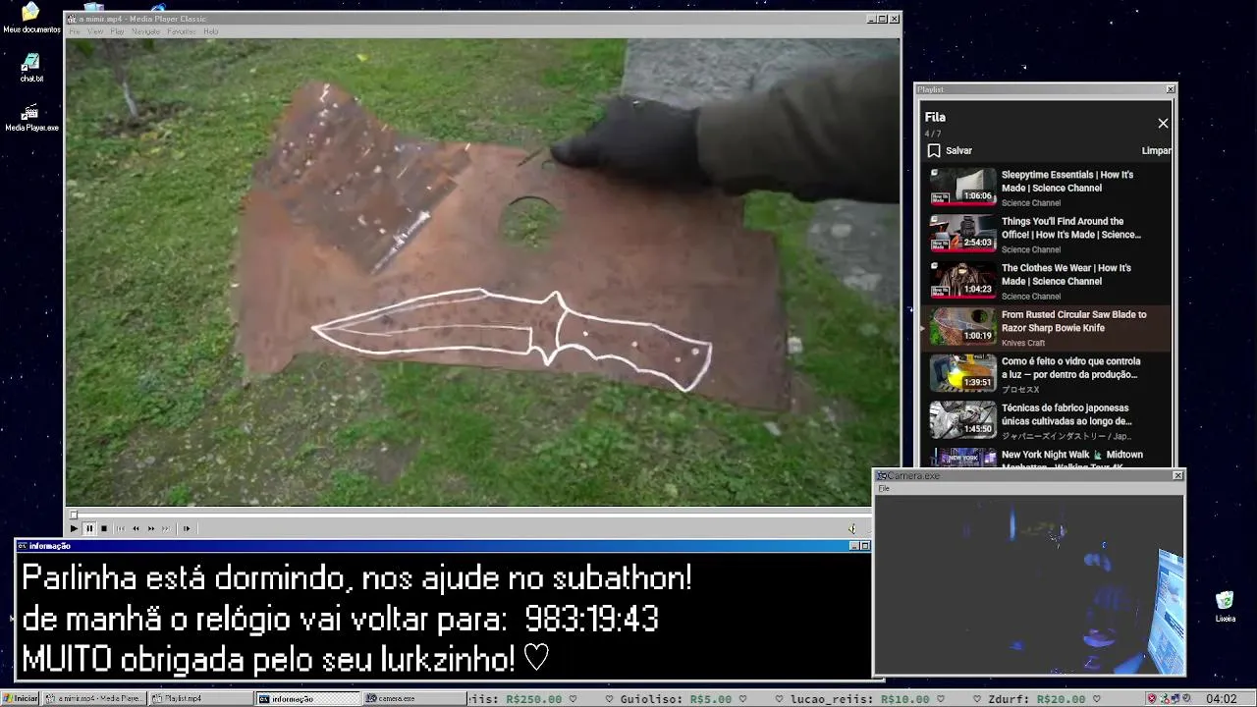Click the fast-forward (increase speed) button
Image resolution: width=1257 pixels, height=707 pixels.
pyautogui.click(x=151, y=528)
